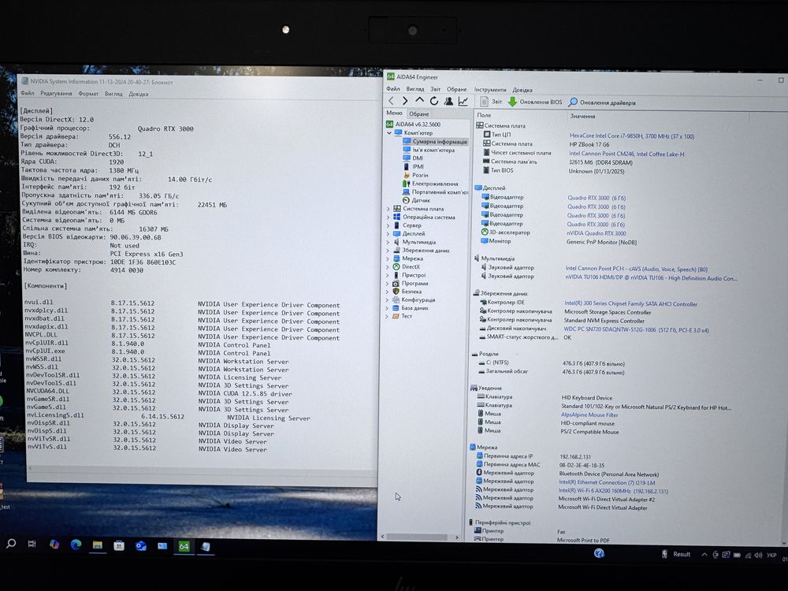This screenshot has height=591, width=788.
Task: Go forward with AIDA64 forward arrow
Action: click(405, 102)
